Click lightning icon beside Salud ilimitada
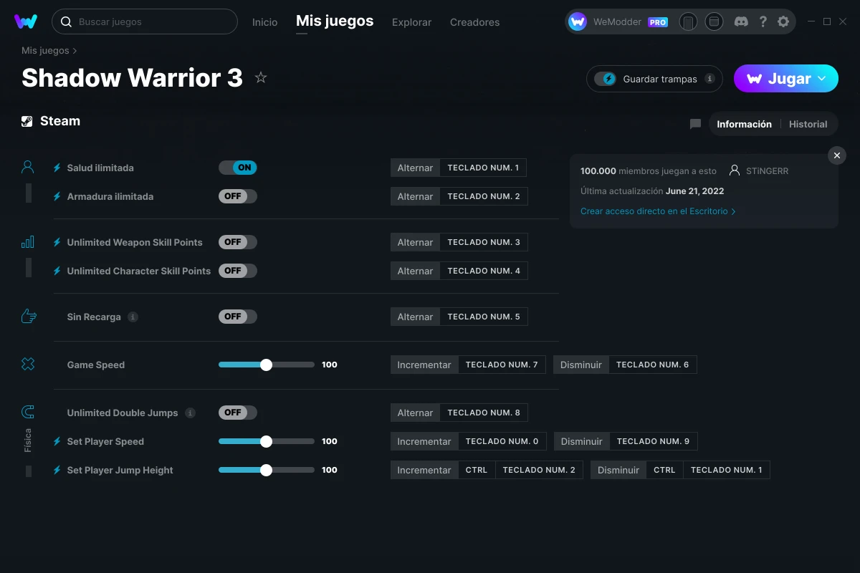The height and width of the screenshot is (573, 860). [x=57, y=168]
